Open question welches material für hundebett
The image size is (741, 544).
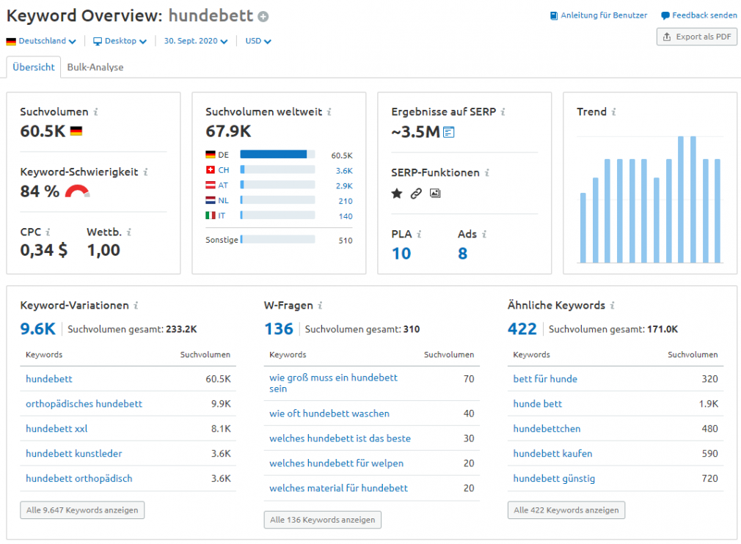(x=338, y=488)
